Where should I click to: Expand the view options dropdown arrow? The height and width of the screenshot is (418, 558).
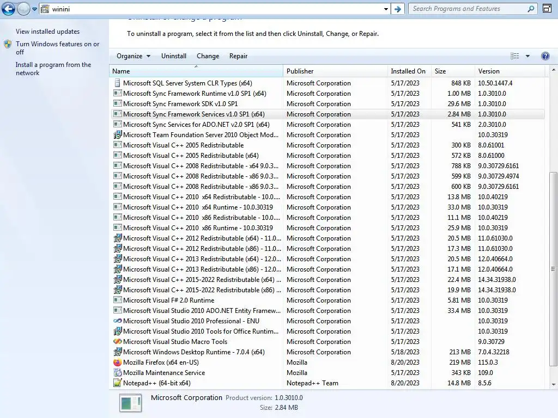pos(527,56)
